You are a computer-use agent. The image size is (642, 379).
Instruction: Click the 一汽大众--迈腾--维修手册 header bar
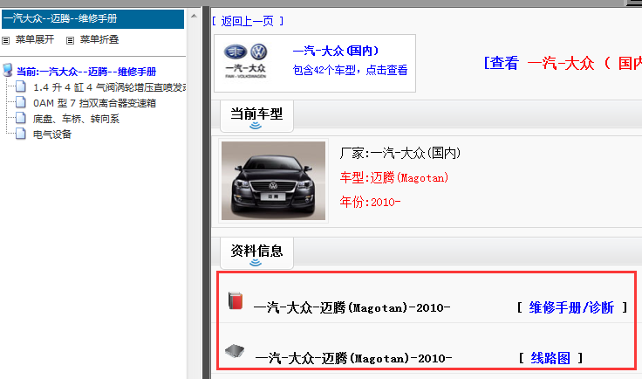point(93,19)
